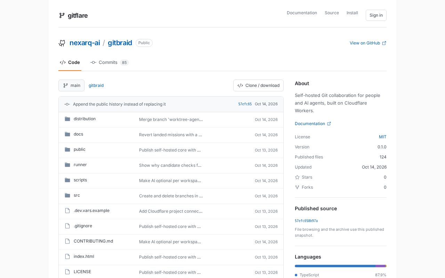
Task: Click the file icon for .dev.vars.example
Action: 67,211
